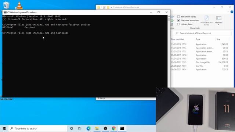Enable the Item check boxes option
Screen dimensions: 235x132
[x=178, y=16]
